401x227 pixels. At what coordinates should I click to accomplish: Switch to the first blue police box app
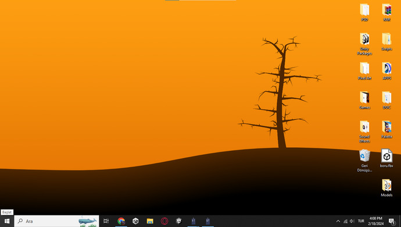(x=194, y=221)
